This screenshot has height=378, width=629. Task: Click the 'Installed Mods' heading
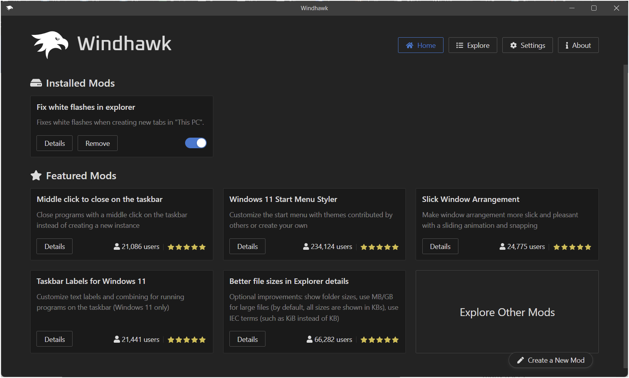80,83
